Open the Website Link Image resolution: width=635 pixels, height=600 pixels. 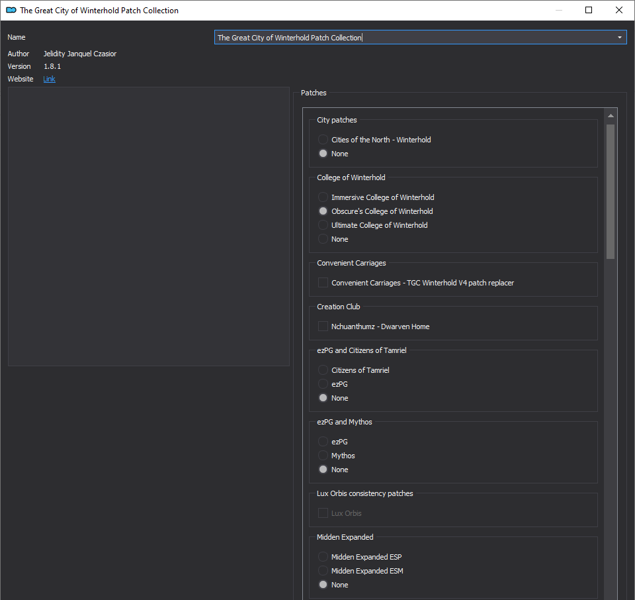[50, 79]
